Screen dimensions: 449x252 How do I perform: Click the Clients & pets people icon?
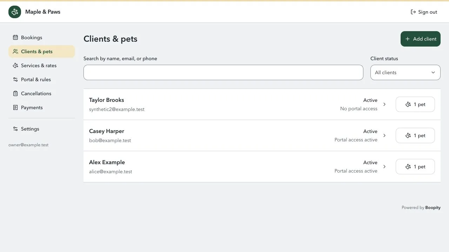(15, 51)
